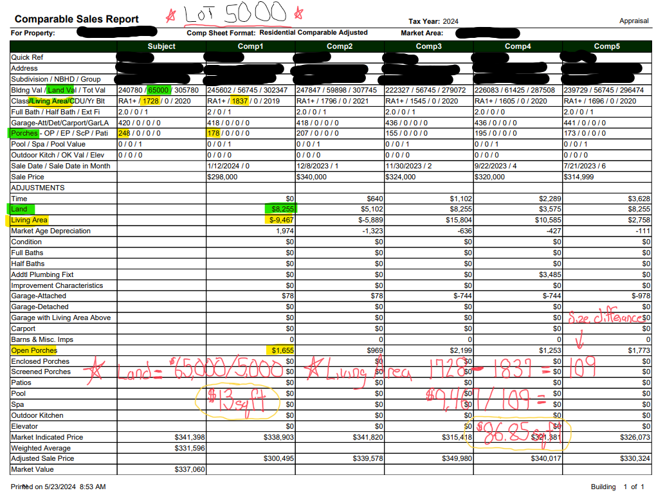This screenshot has height=493, width=665.
Task: Click the "Quick Ref" row label
Action: pyautogui.click(x=27, y=57)
